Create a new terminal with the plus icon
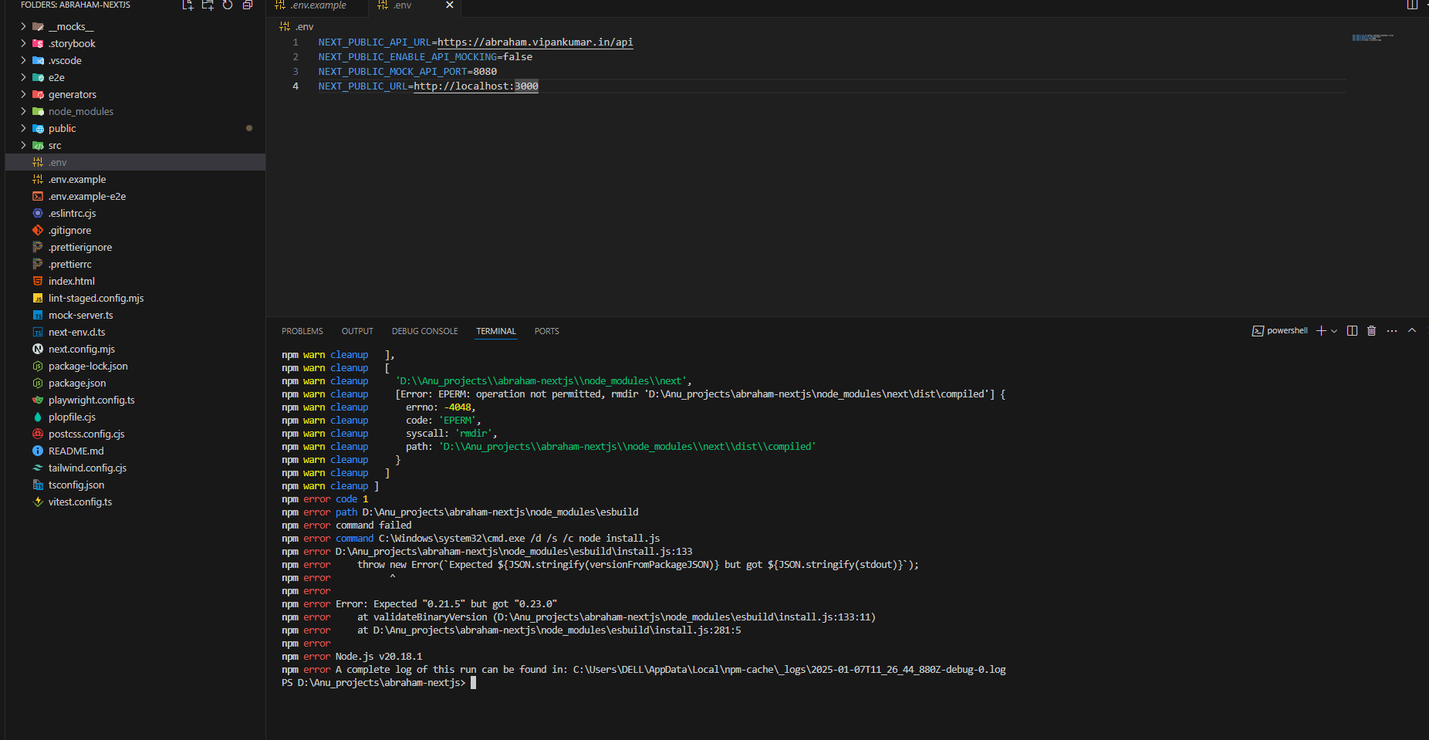Image resolution: width=1429 pixels, height=740 pixels. (x=1321, y=331)
